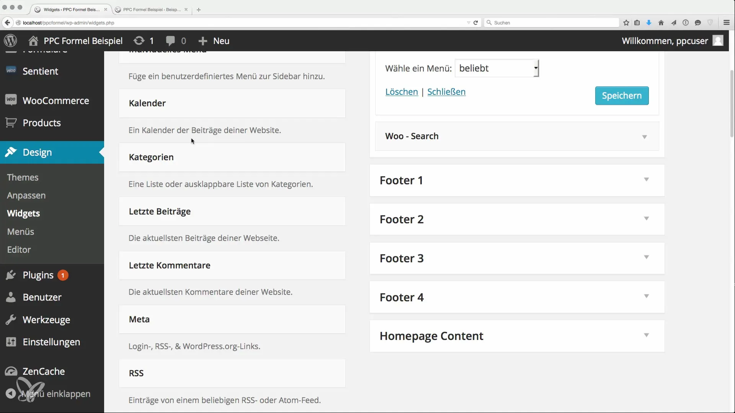This screenshot has width=735, height=413.
Task: Click the ppcuser avatar in admin bar
Action: (x=718, y=41)
